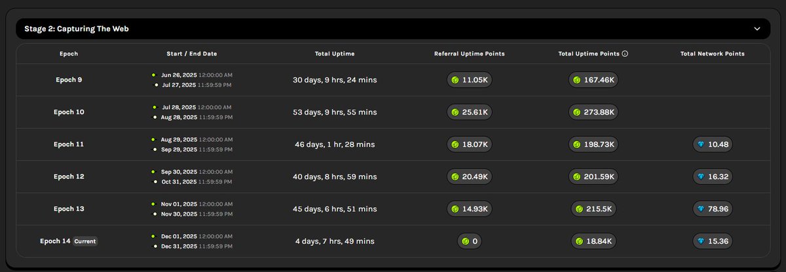Click the uptime 30 days, 9 hrs, 24 mins
786x272 pixels.
coord(335,80)
